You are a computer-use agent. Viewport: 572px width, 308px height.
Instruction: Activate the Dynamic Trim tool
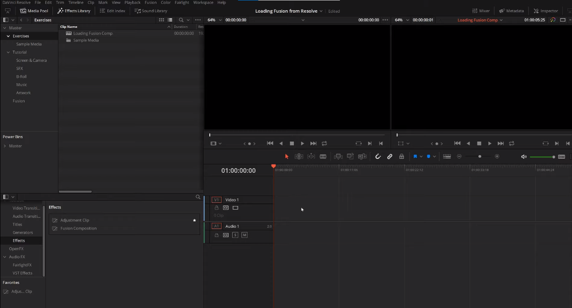tap(312, 156)
